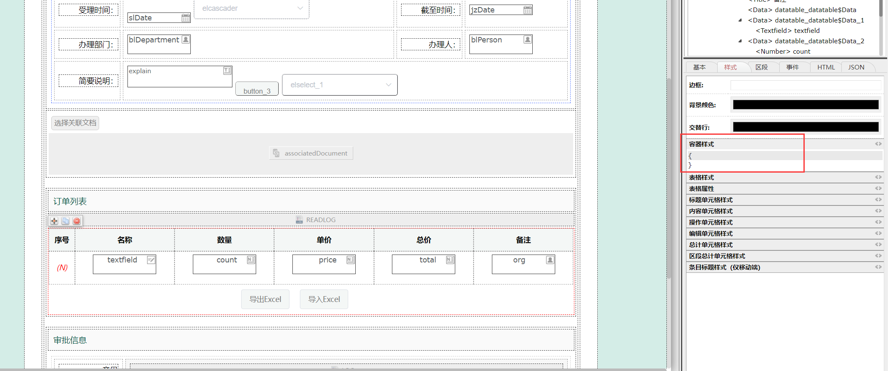Click the calendar icon in the jzDate field

click(528, 10)
